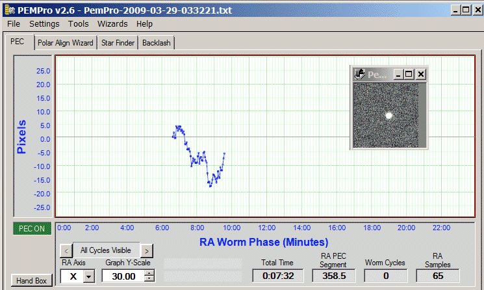The width and height of the screenshot is (484, 290).
Task: Click the hand icon in star image window
Action: pos(359,74)
